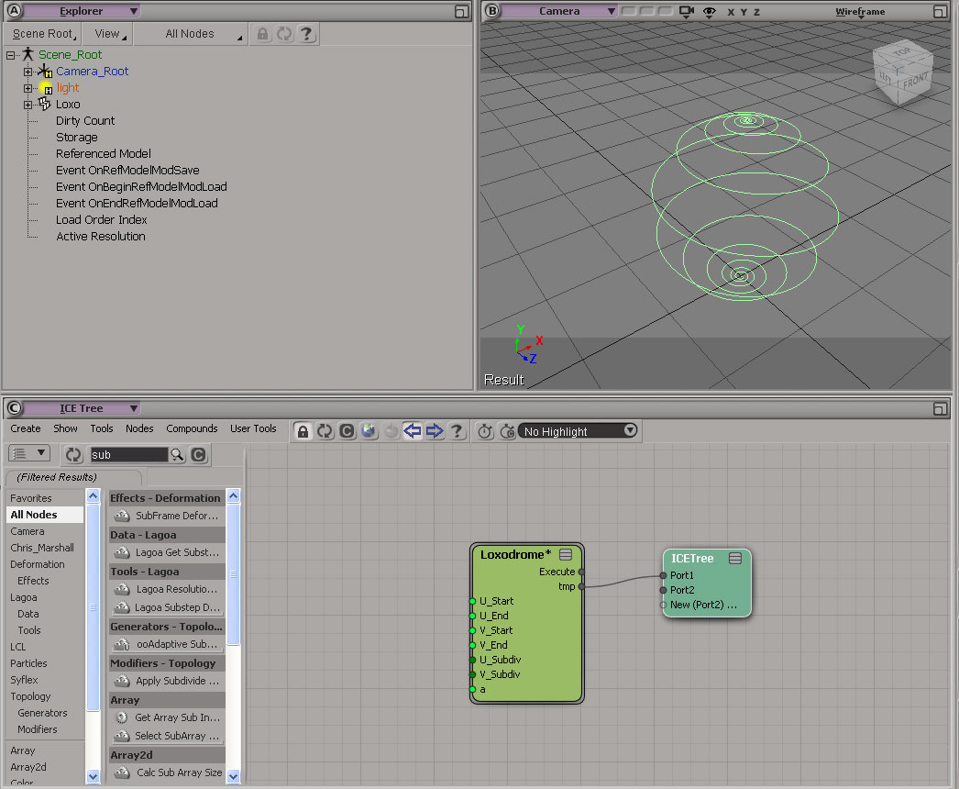Open the Compounds menu
Screen dimensions: 959x789
coord(192,428)
